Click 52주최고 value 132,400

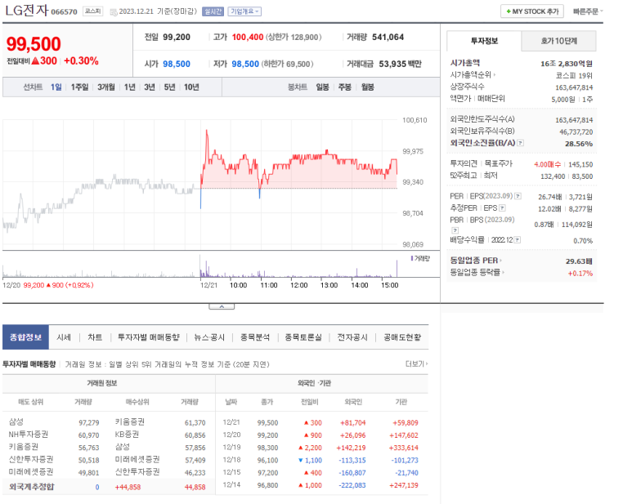(553, 176)
